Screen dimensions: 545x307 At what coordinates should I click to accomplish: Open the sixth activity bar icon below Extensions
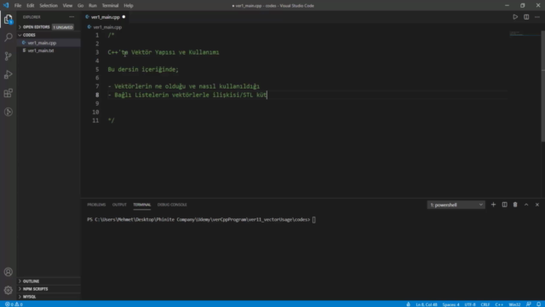coord(8,112)
